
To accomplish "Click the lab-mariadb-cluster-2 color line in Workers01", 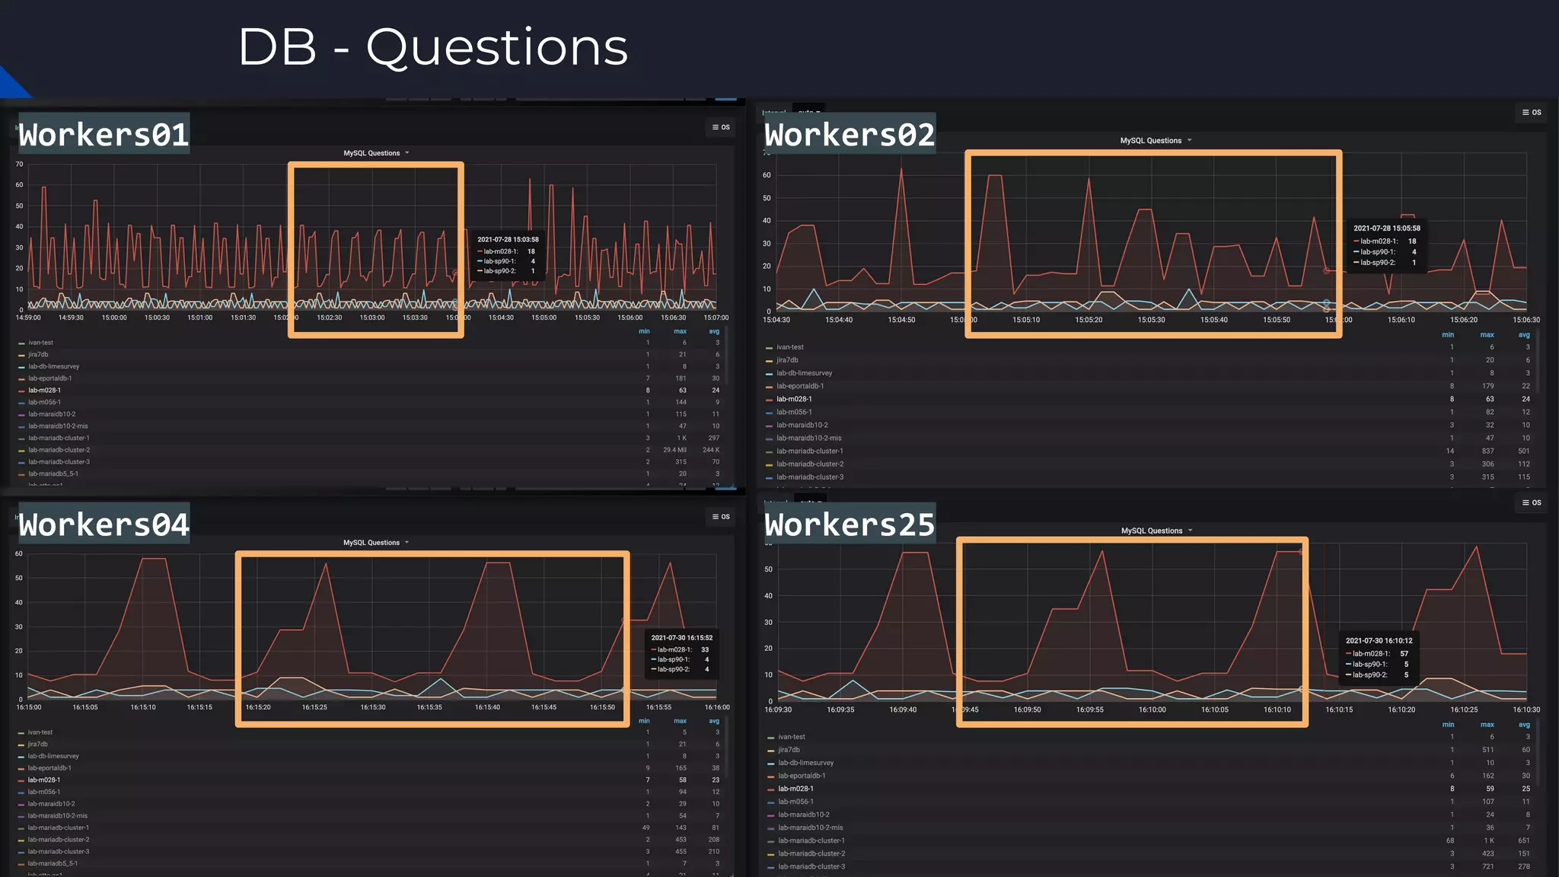I will click(21, 451).
